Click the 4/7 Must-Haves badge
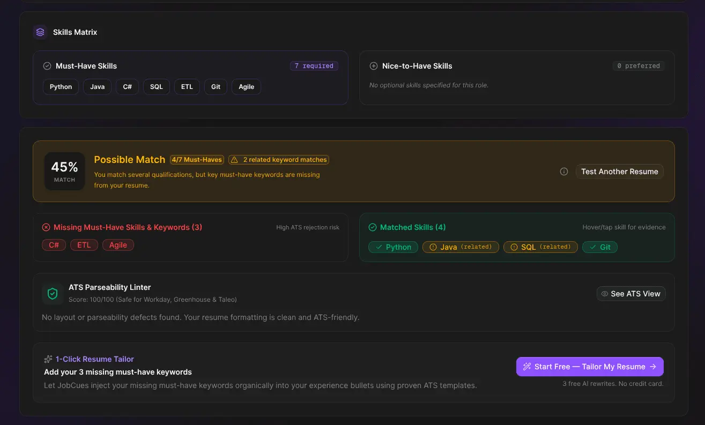This screenshot has width=705, height=425. (197, 160)
